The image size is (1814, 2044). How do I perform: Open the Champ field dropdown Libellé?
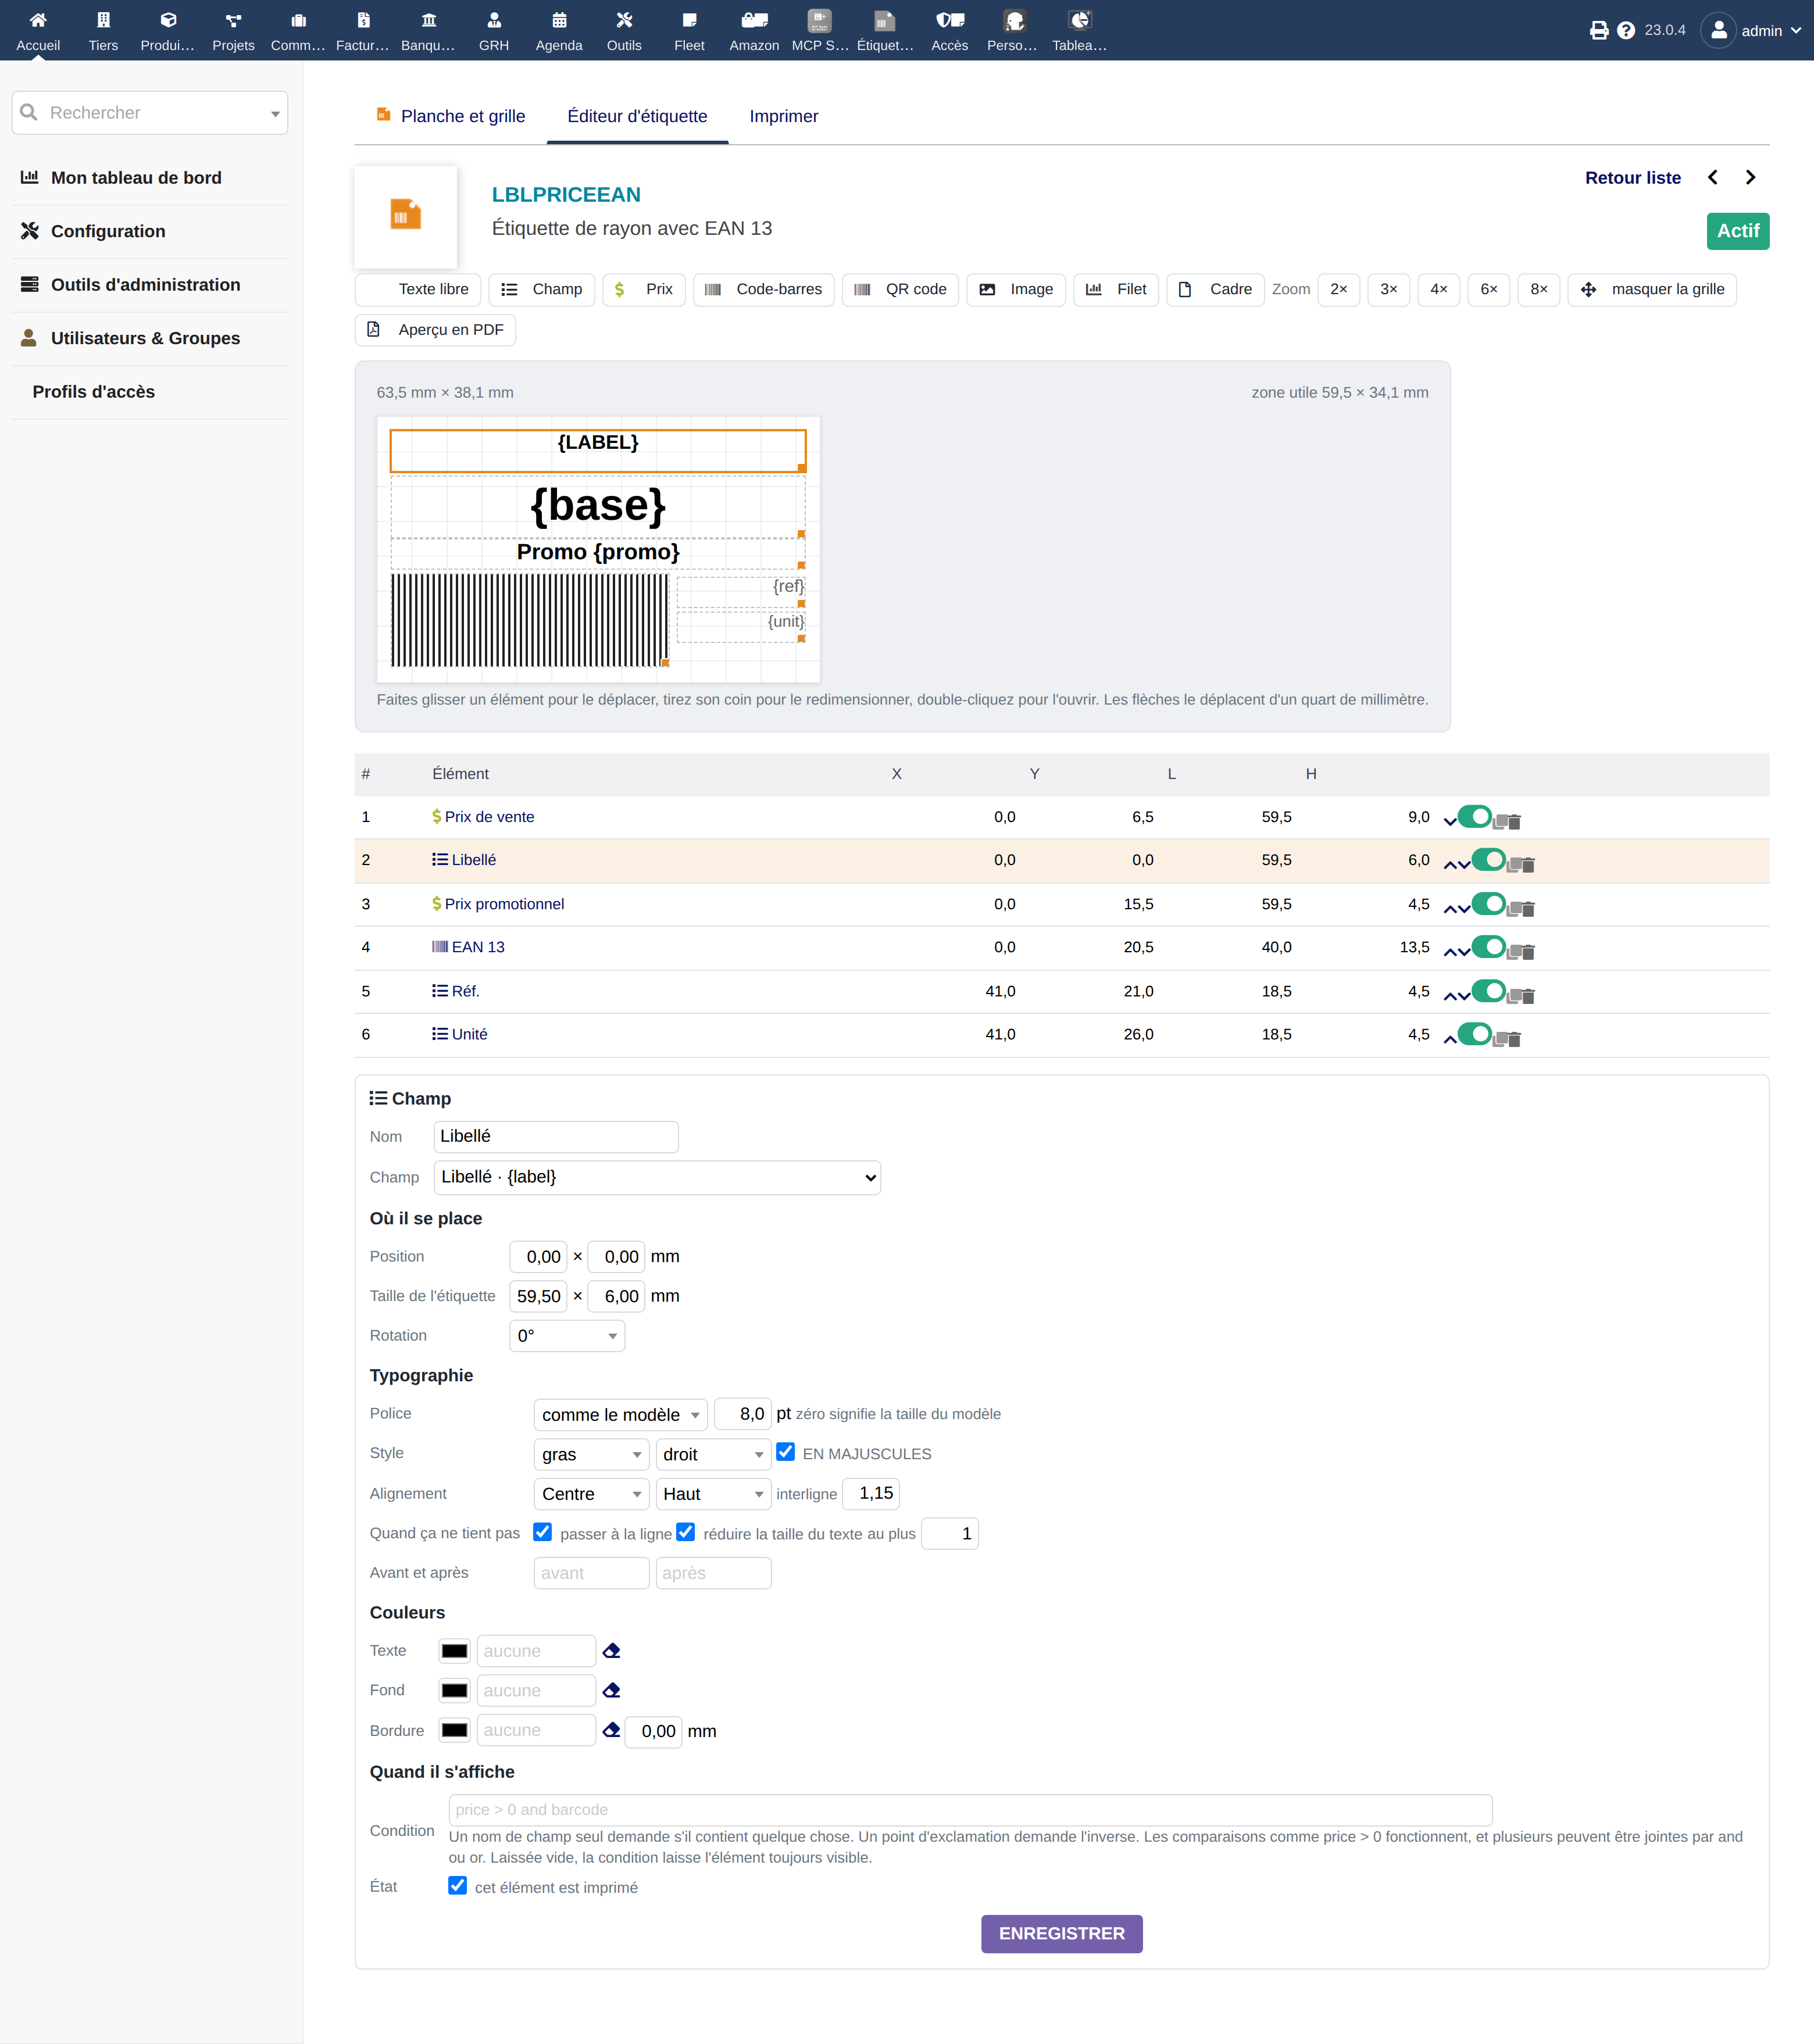(x=657, y=1177)
